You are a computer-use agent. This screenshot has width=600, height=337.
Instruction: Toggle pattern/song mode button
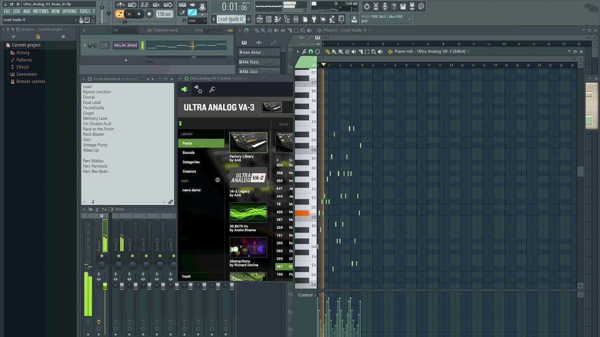click(x=120, y=14)
